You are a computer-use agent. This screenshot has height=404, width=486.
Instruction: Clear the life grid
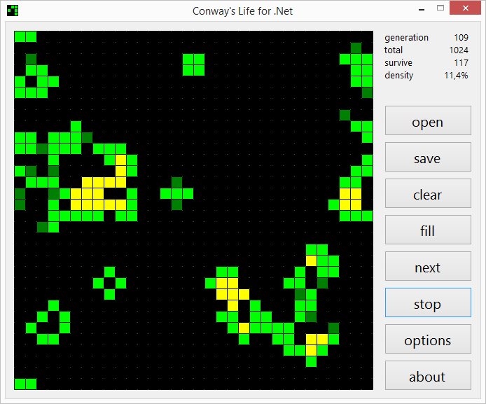(x=427, y=195)
